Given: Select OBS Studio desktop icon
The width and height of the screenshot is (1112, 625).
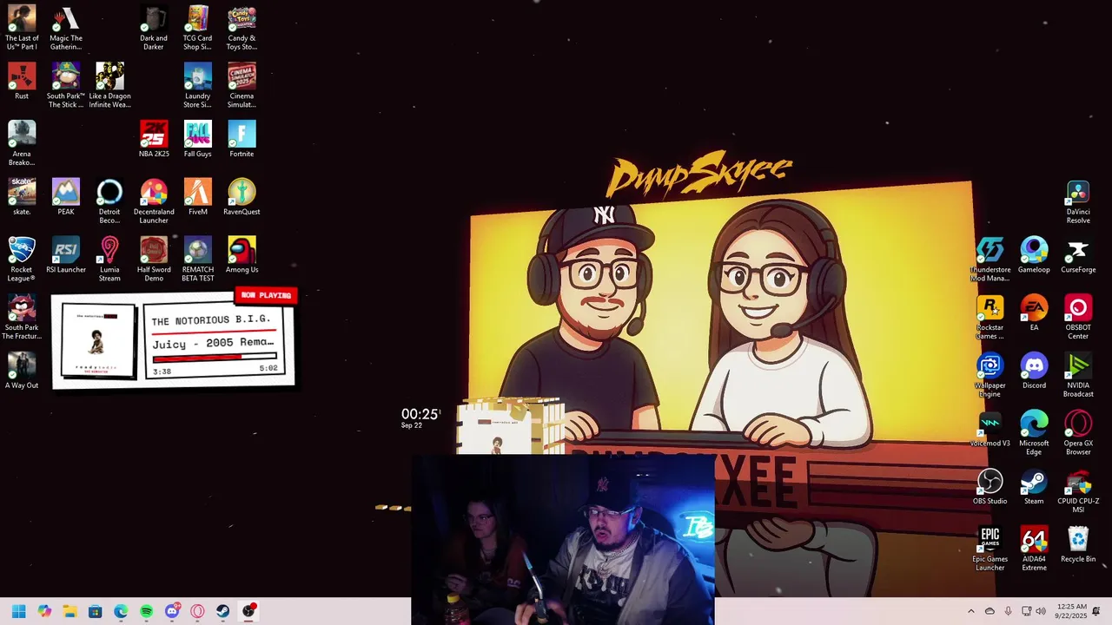Looking at the screenshot, I should click(990, 486).
